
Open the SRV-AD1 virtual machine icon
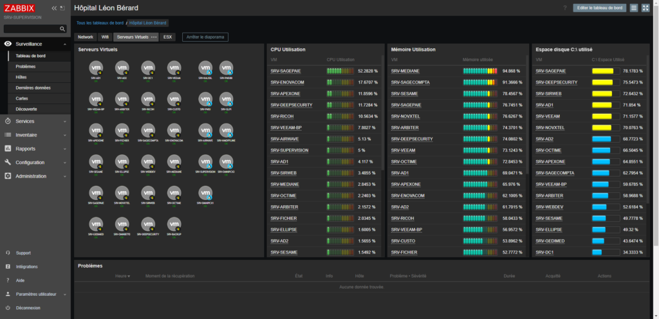96,68
